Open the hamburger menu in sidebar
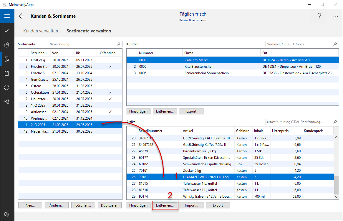 coord(7,16)
